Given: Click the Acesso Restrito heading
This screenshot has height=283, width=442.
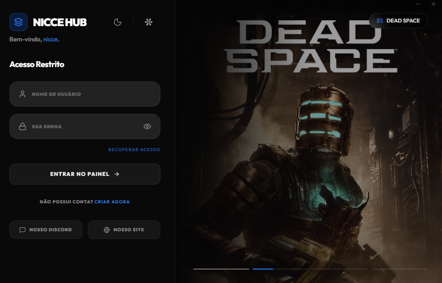Looking at the screenshot, I should (x=37, y=64).
